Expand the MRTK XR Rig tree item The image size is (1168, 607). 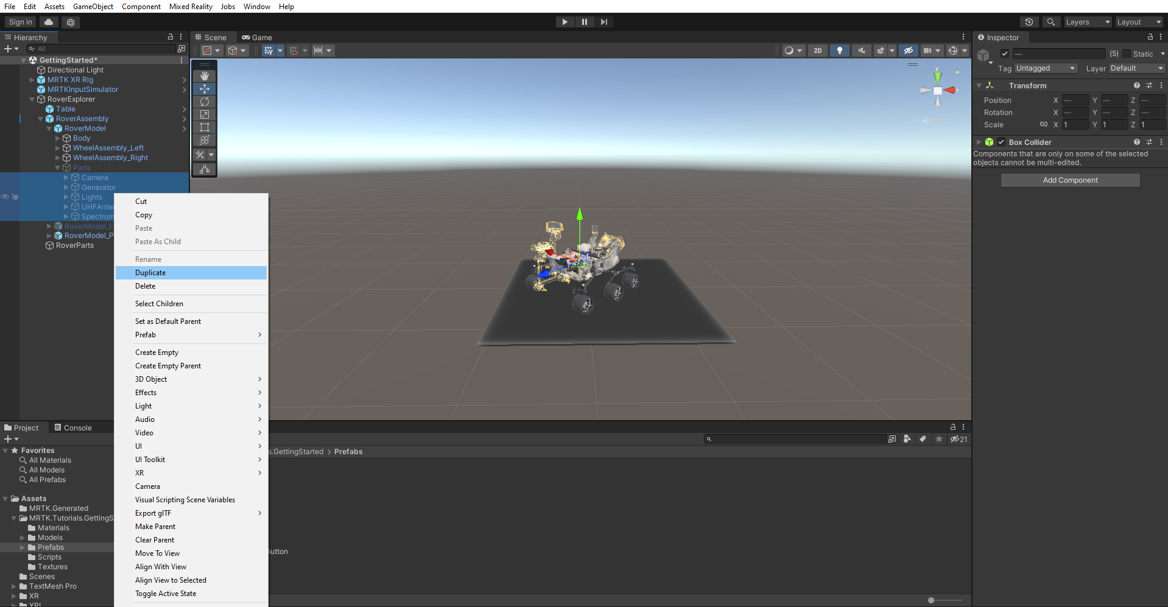pos(32,80)
